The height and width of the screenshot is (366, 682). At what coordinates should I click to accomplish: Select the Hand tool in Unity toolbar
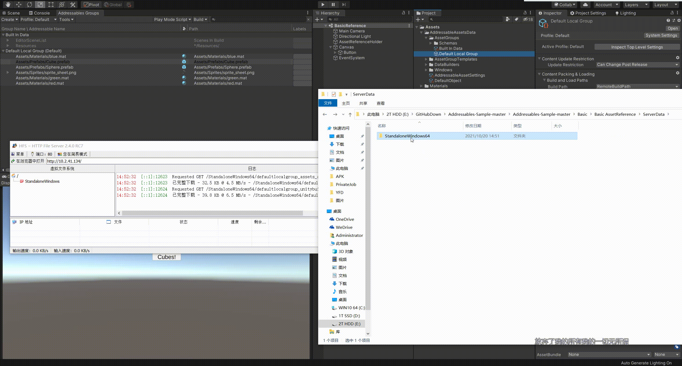(8, 5)
